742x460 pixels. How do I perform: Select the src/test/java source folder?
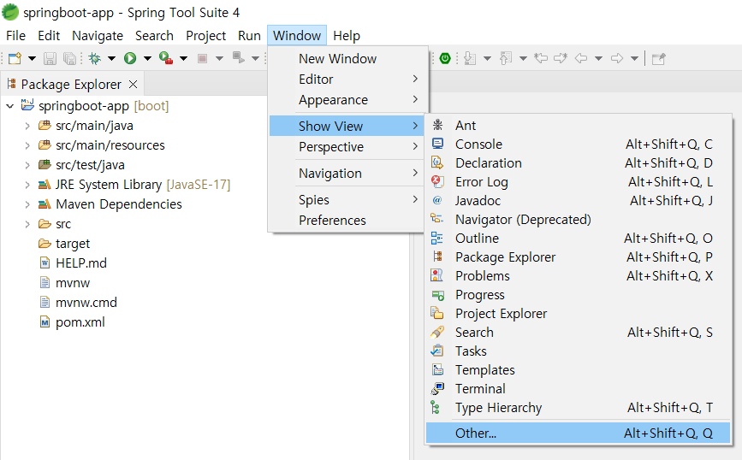(x=90, y=165)
